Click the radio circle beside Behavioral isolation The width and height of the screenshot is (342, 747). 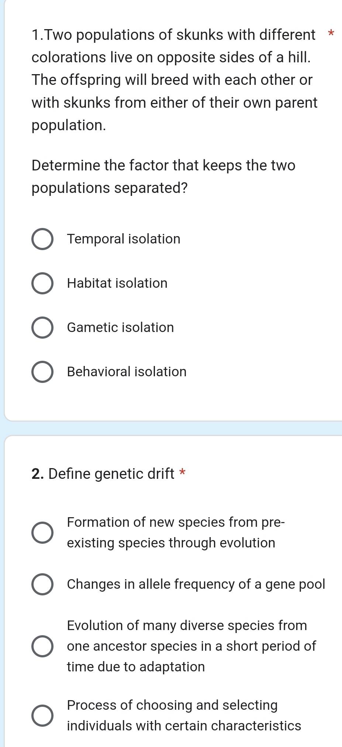[x=43, y=372]
